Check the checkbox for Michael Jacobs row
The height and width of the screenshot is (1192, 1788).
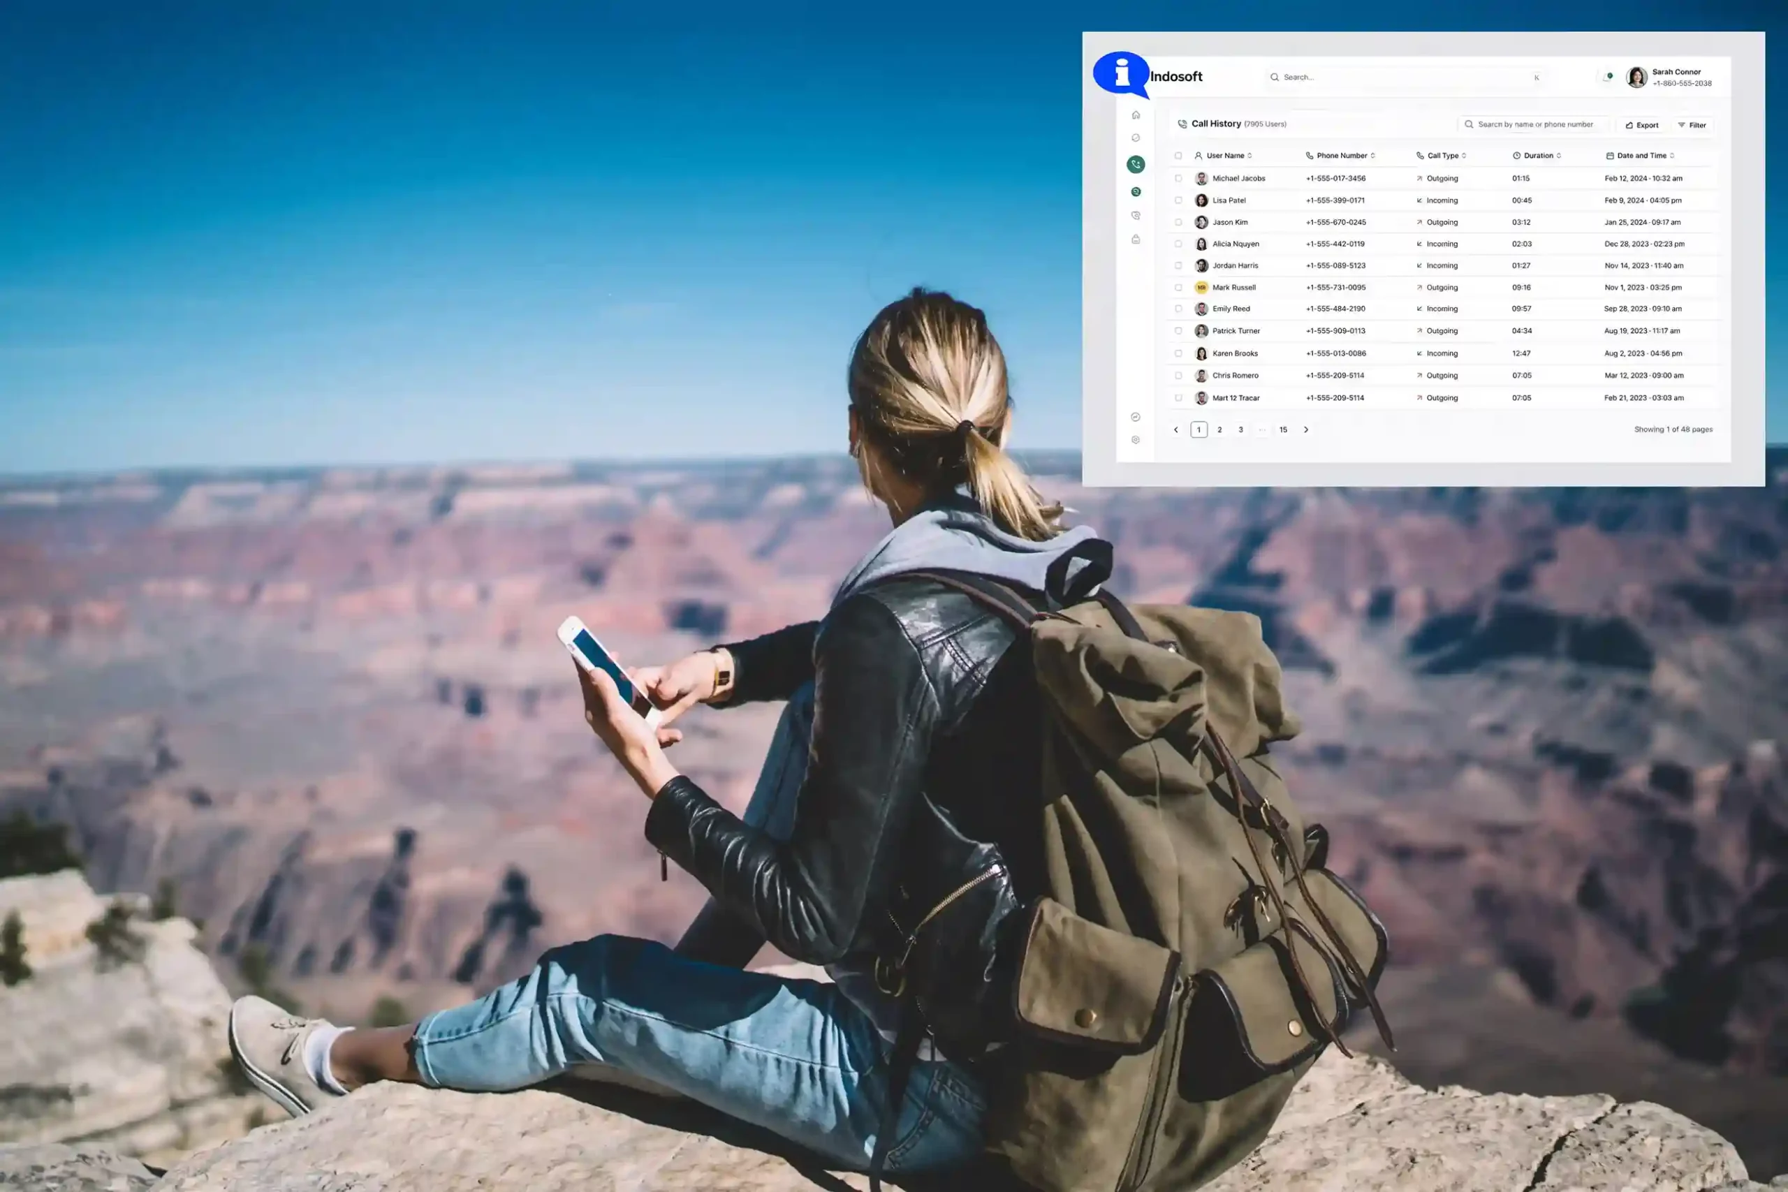pos(1178,179)
